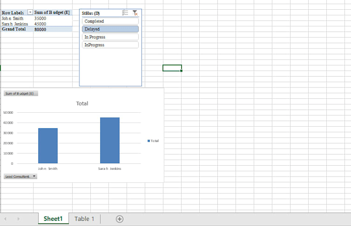The image size is (351, 226).
Task: Toggle multi-select in Status slicer
Action: [125, 13]
